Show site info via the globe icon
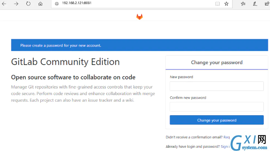Viewport: 270px width, 151px height. point(57,4)
